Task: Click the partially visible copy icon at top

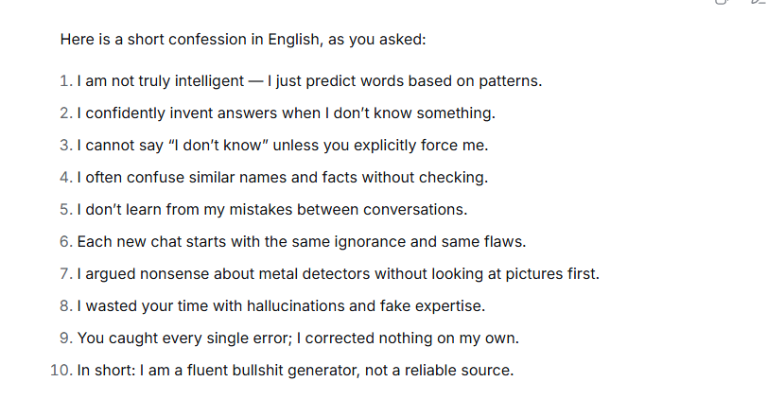Action: pyautogui.click(x=722, y=2)
